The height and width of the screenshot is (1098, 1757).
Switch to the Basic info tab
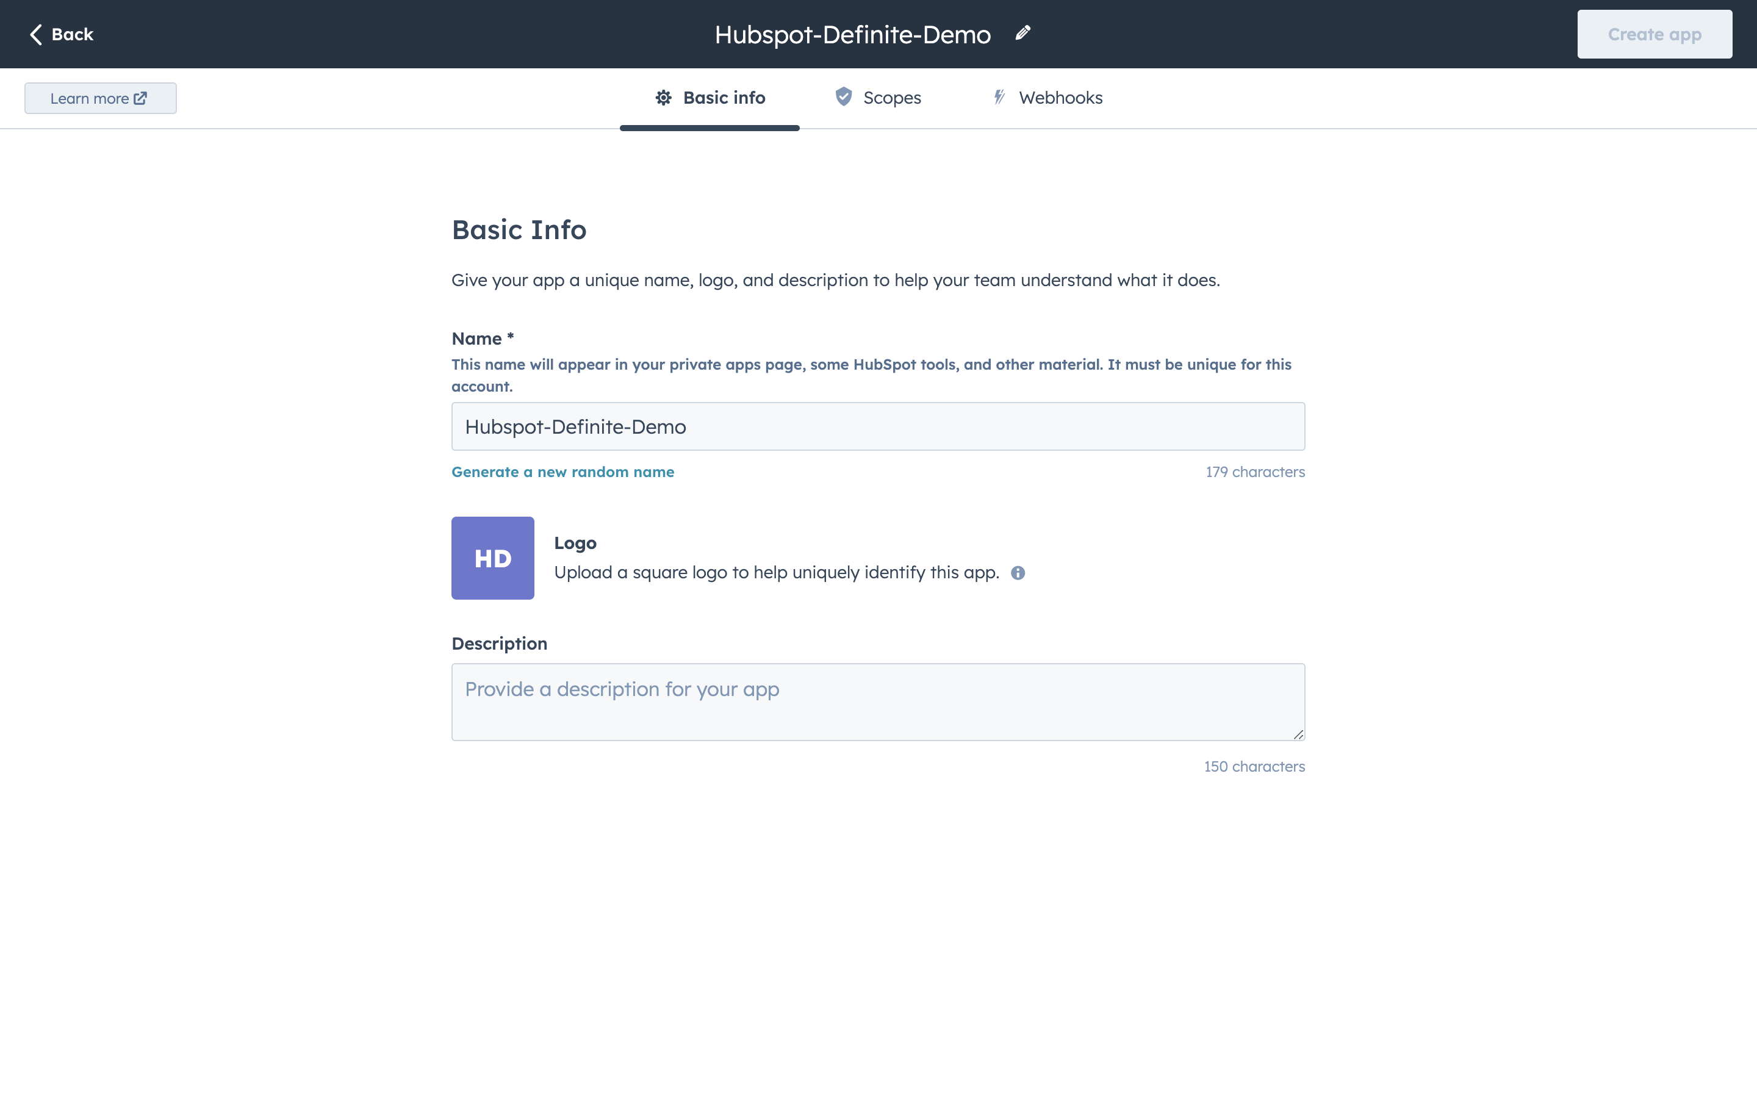point(710,98)
